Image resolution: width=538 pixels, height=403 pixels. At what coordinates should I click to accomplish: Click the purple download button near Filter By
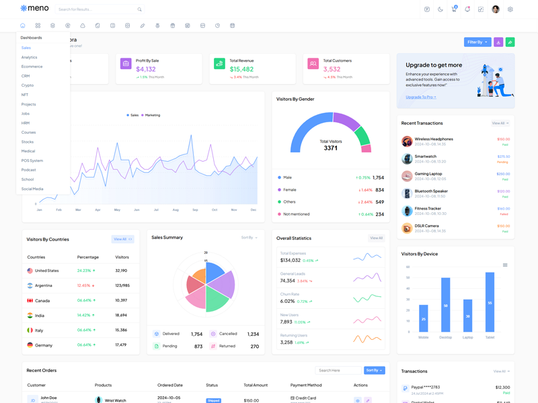click(x=498, y=42)
